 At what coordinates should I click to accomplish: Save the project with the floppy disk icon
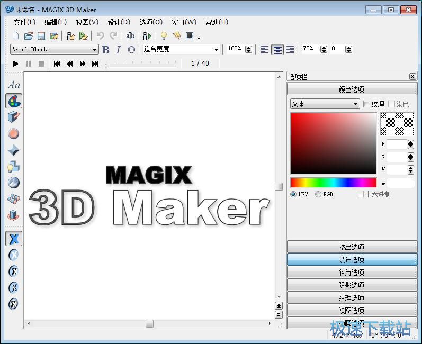pos(41,36)
